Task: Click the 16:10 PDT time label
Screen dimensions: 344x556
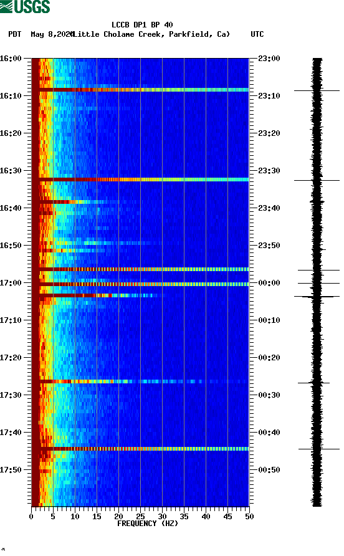Action: (x=11, y=96)
